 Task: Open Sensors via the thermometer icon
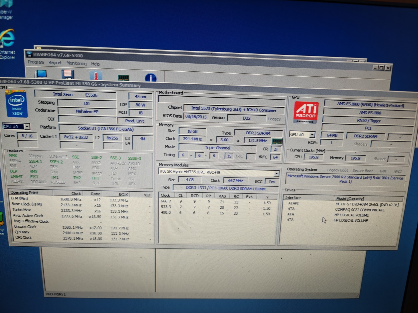(95, 76)
